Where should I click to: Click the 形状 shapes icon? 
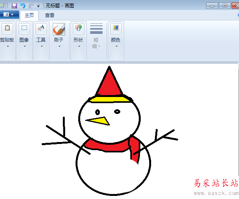click(x=79, y=28)
